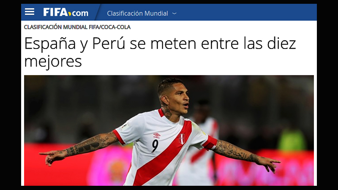Image resolution: width=338 pixels, height=190 pixels.
Task: Click the Peru crest on the jersey
Action: pyautogui.click(x=182, y=139)
